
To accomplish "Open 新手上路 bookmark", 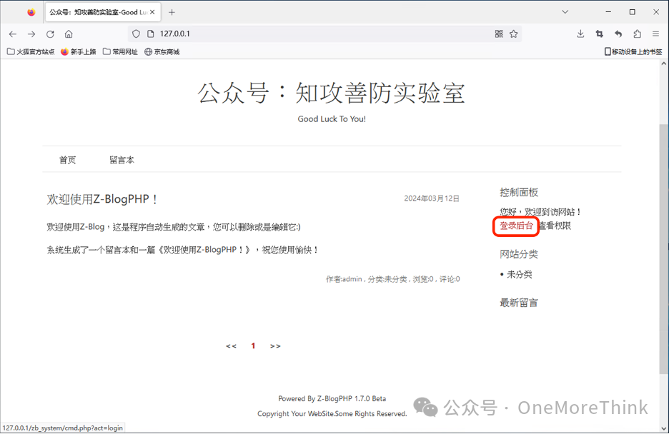I will [78, 51].
